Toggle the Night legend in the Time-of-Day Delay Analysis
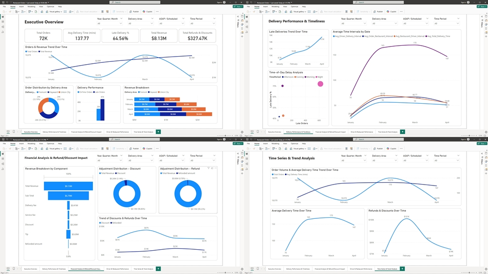Viewport: 488px width, 274px height. click(319, 77)
